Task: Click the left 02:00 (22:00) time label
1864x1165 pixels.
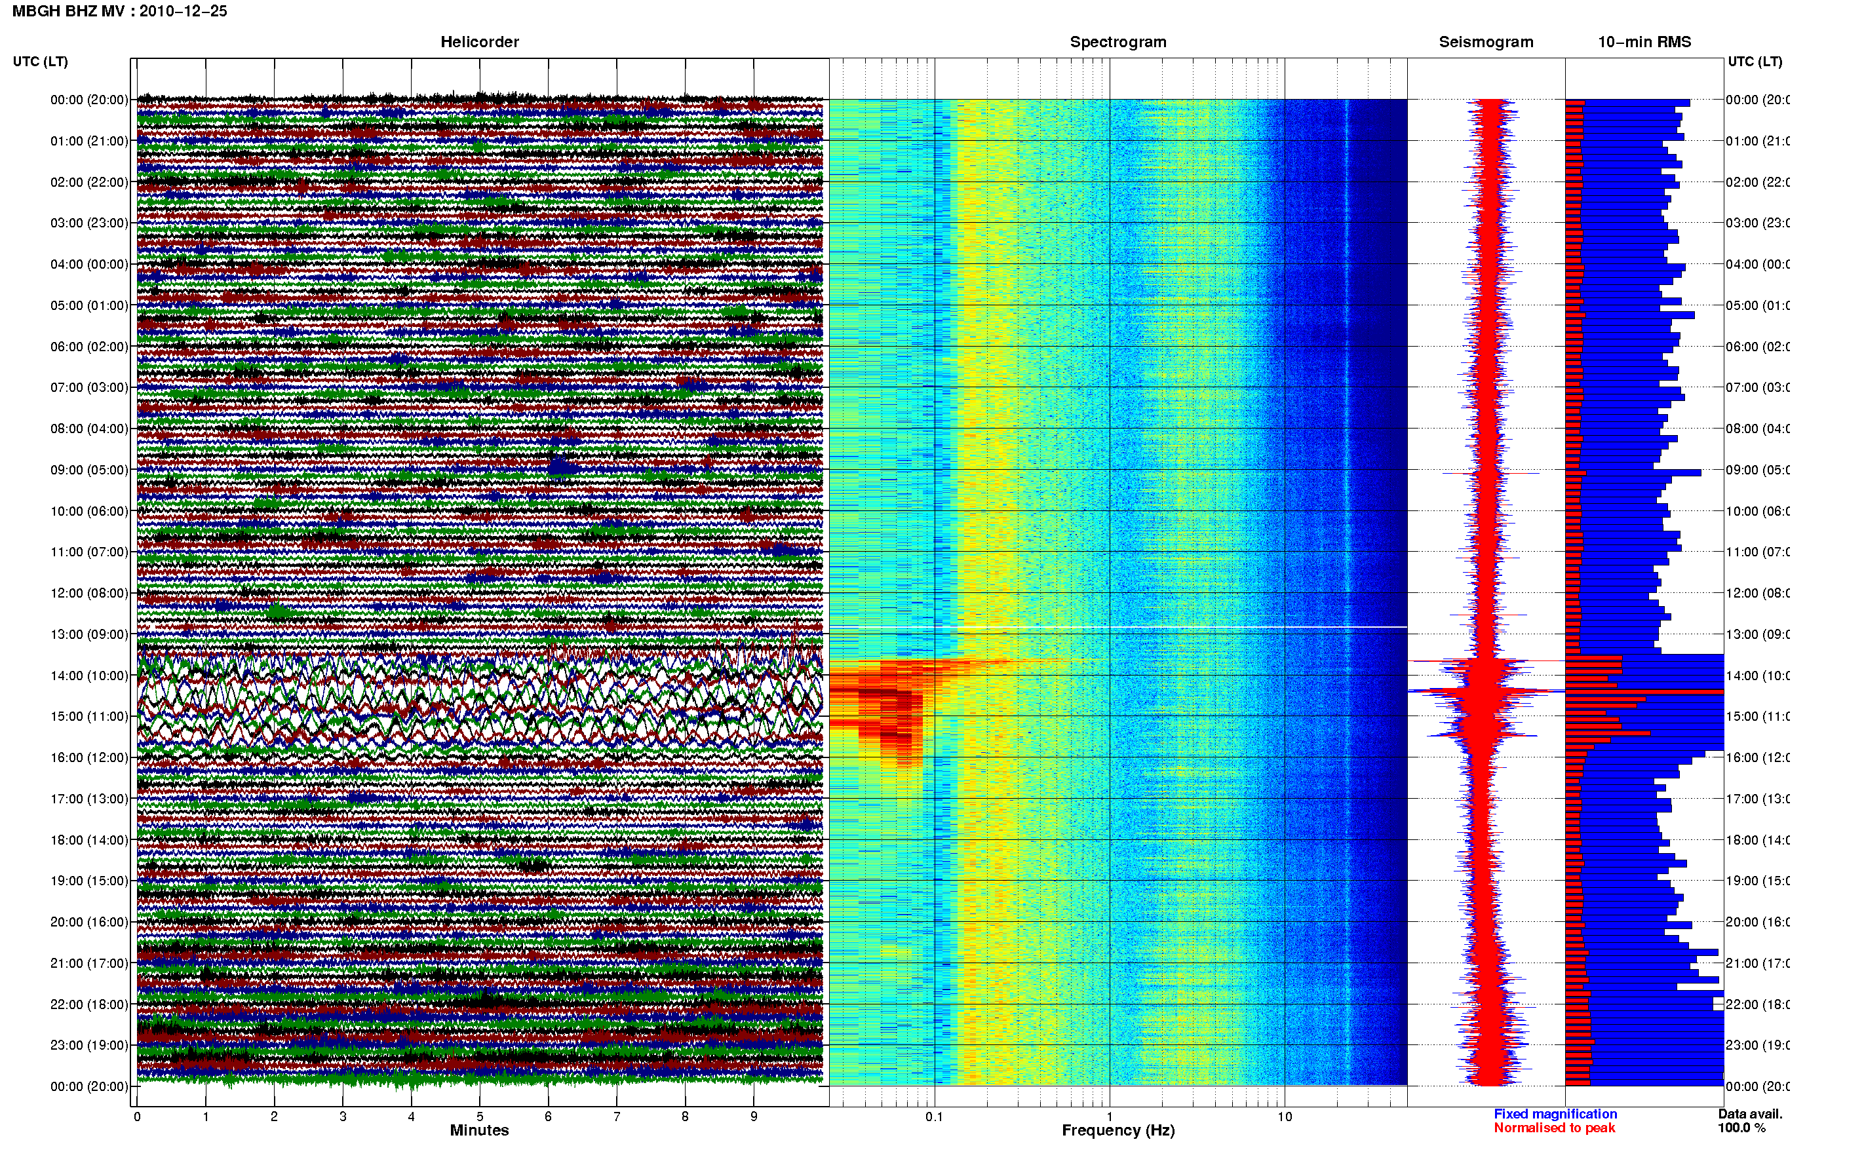Action: pyautogui.click(x=89, y=182)
